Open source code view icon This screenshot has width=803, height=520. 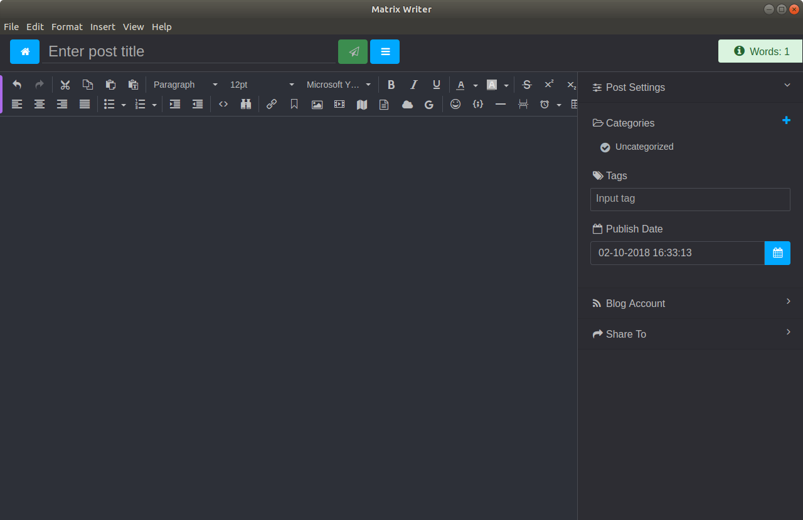223,105
